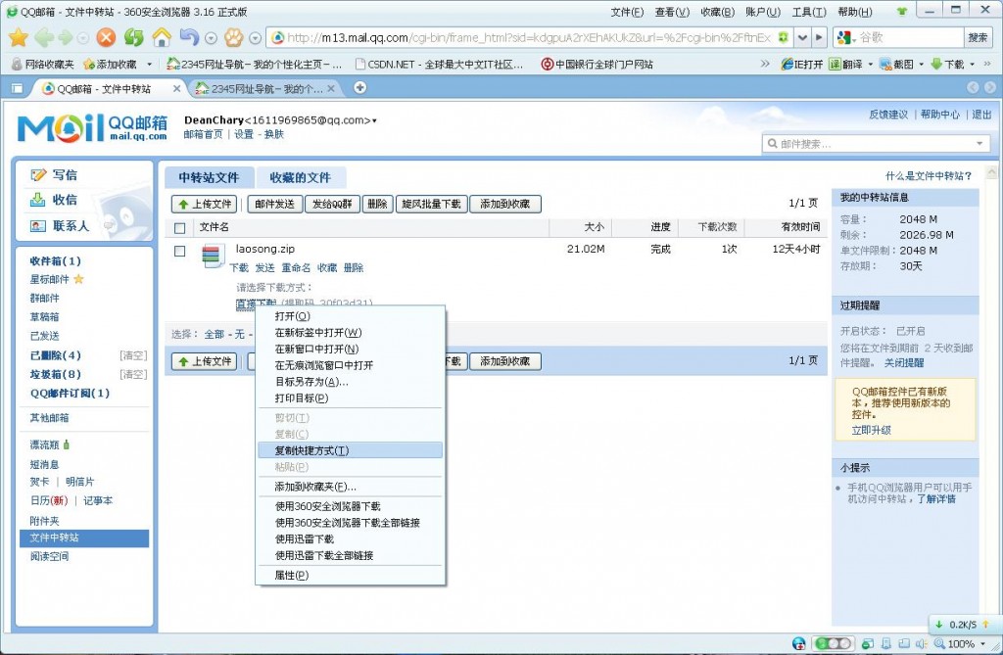Expand the bookmarks bar overflow chevron
1003x655 pixels.
(x=765, y=64)
